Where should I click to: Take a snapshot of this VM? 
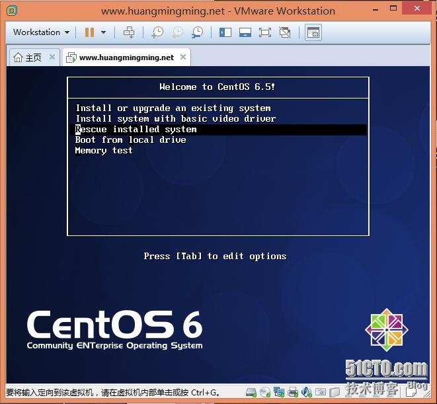tap(157, 32)
